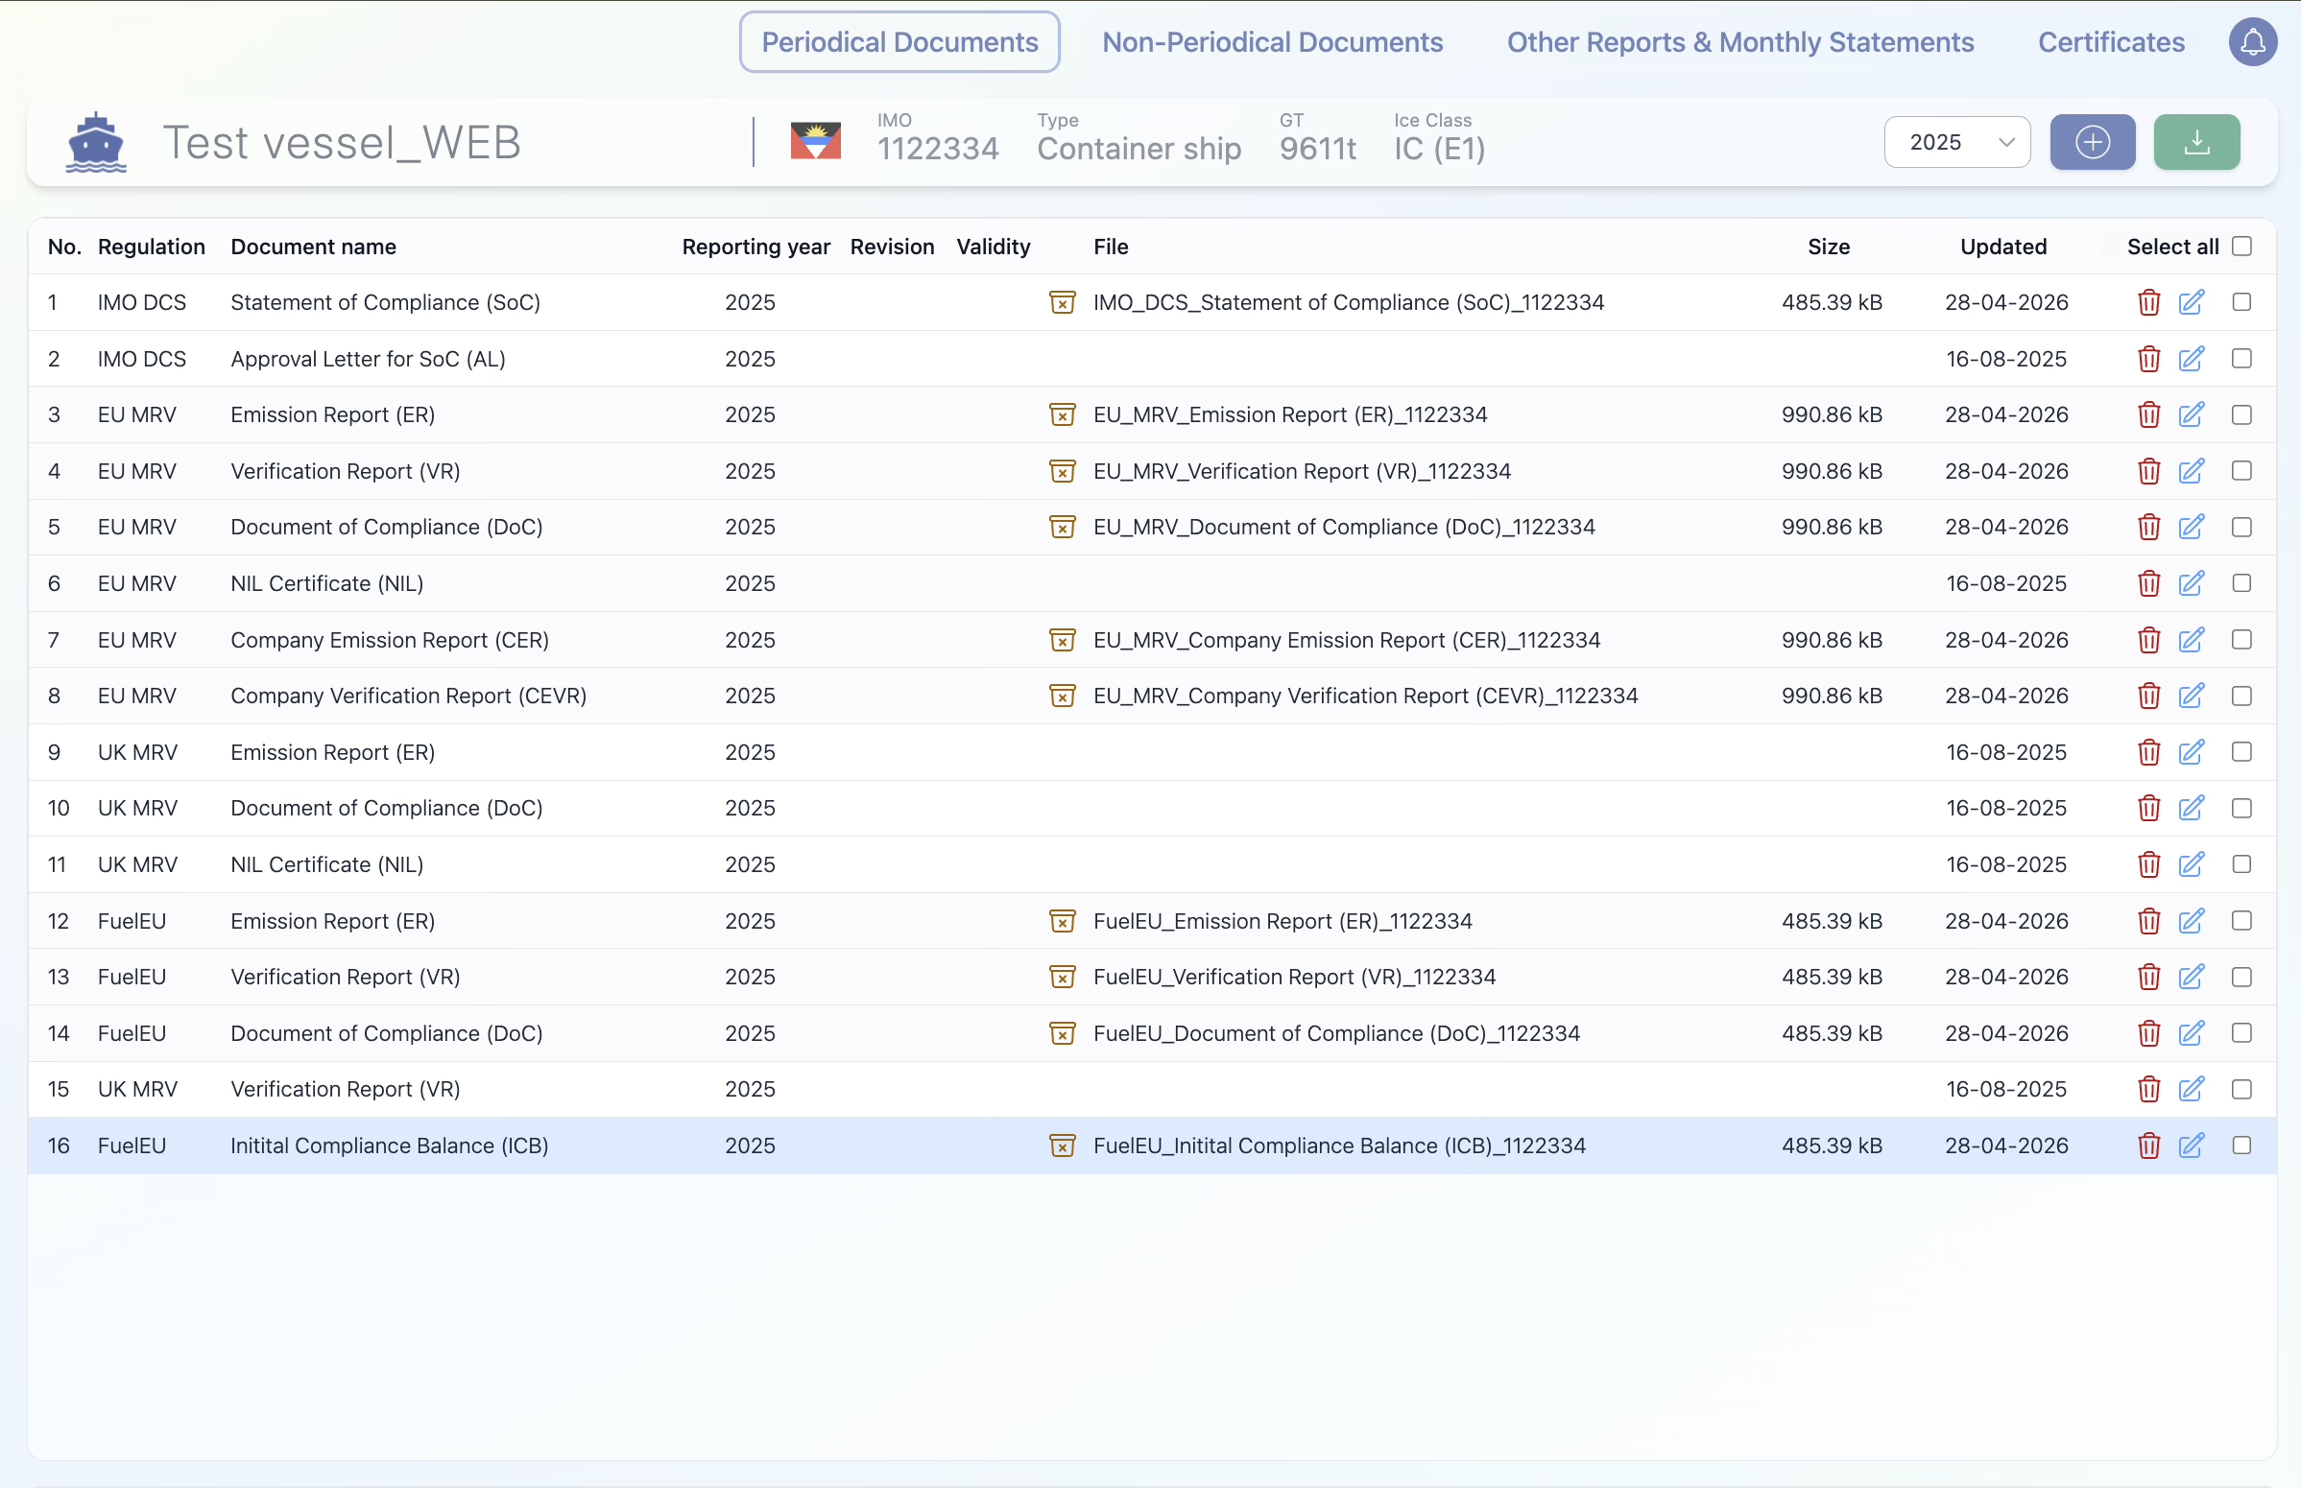The width and height of the screenshot is (2301, 1488).
Task: Click the IMO number 1122334
Action: [x=938, y=149]
